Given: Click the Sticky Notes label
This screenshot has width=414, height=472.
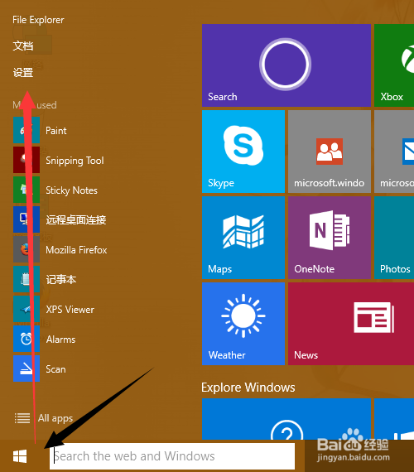Looking at the screenshot, I should click(x=72, y=190).
